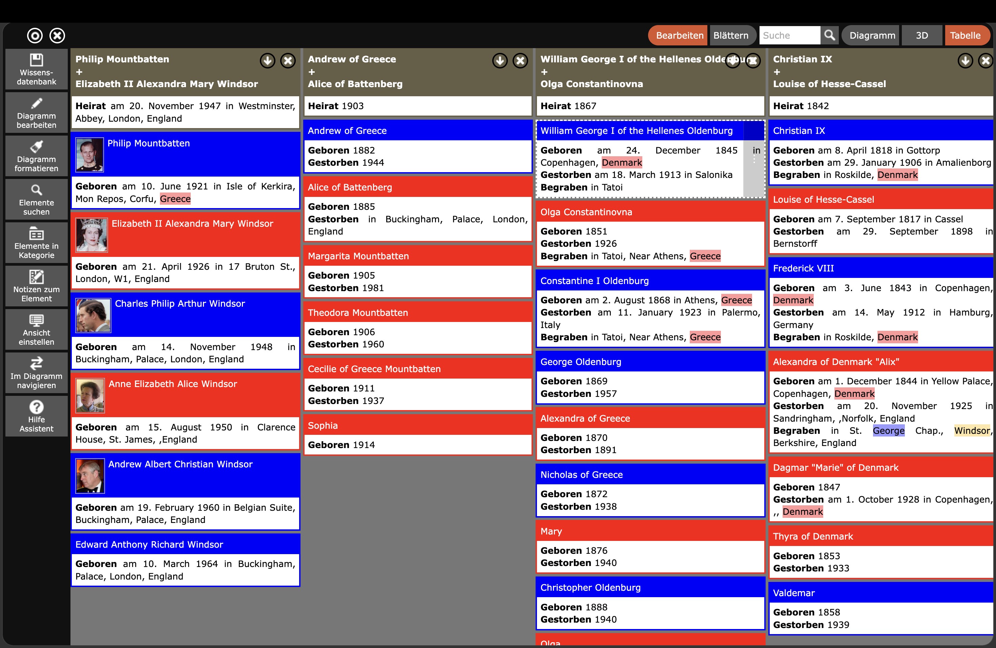Click Anne Elizabeth Alice Windsor photo

[90, 396]
